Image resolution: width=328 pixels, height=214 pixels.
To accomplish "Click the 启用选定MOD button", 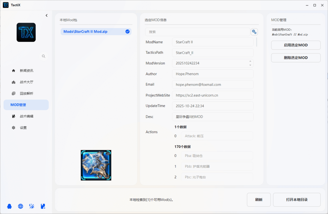I will [296, 45].
